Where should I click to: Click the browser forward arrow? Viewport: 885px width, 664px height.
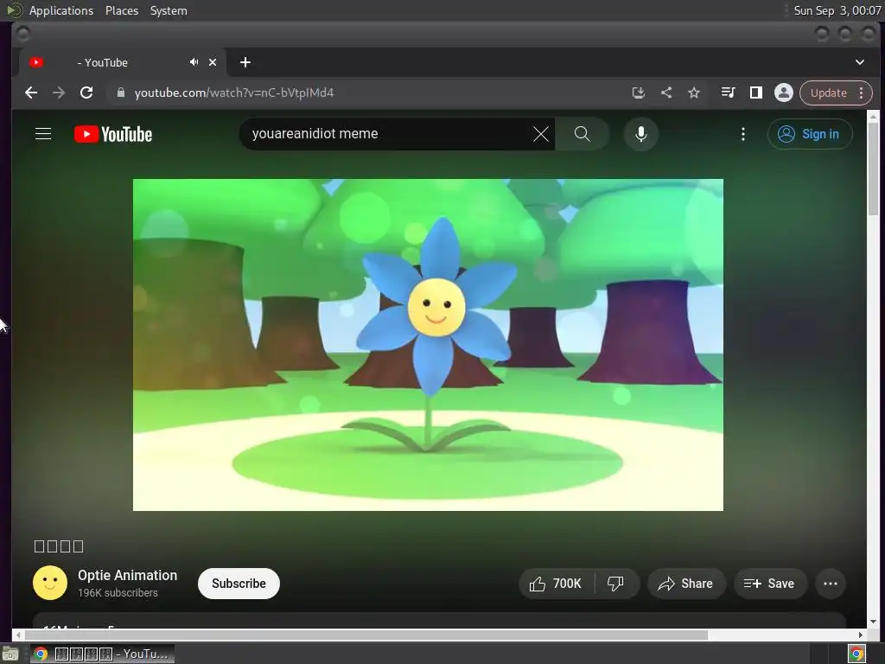pyautogui.click(x=59, y=93)
